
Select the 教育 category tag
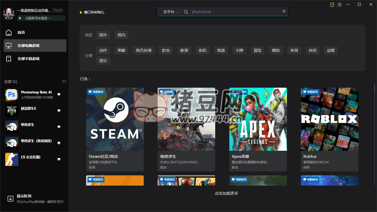pyautogui.click(x=184, y=51)
